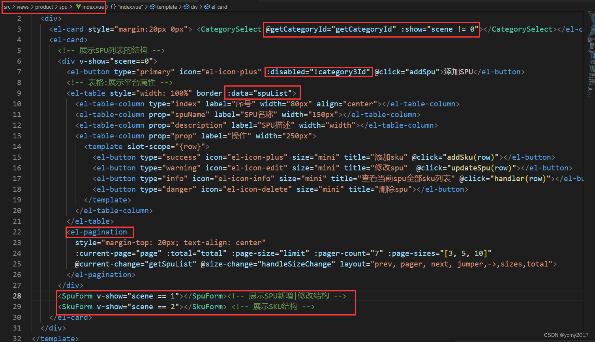Click line number 22 in the gutter
Image resolution: width=595 pixels, height=342 pixels.
[17, 232]
